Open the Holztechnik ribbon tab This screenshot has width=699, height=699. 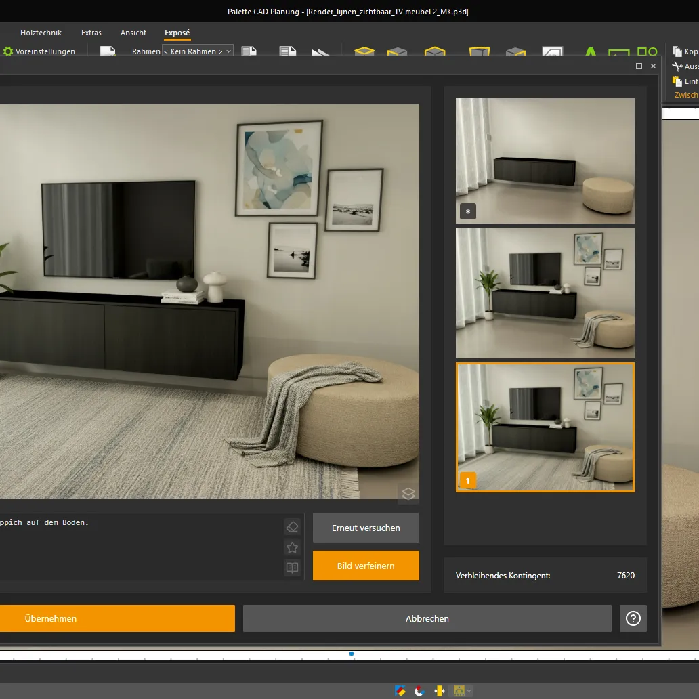41,33
